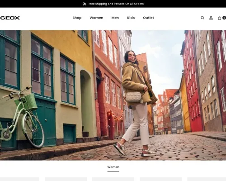
Task: Open the user account icon
Action: click(x=211, y=18)
